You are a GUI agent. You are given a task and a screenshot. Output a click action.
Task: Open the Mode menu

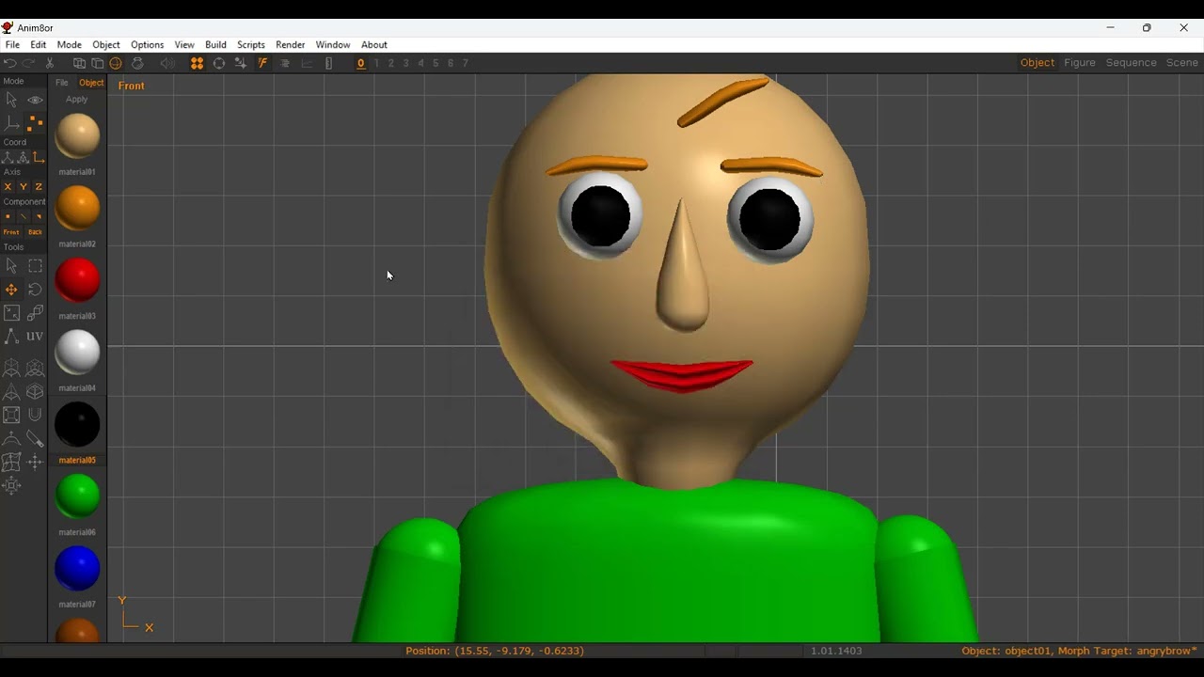coord(70,44)
